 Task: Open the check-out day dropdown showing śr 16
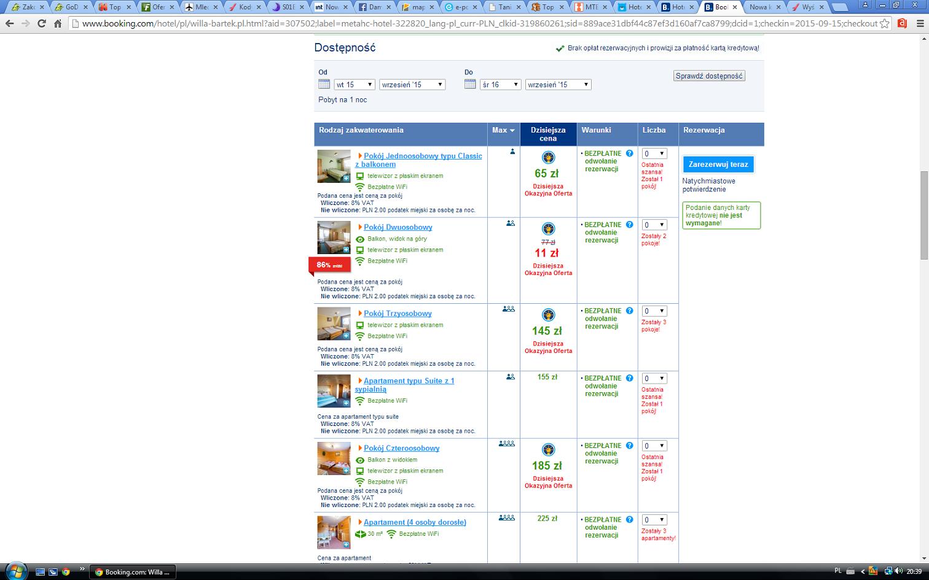[x=501, y=85]
